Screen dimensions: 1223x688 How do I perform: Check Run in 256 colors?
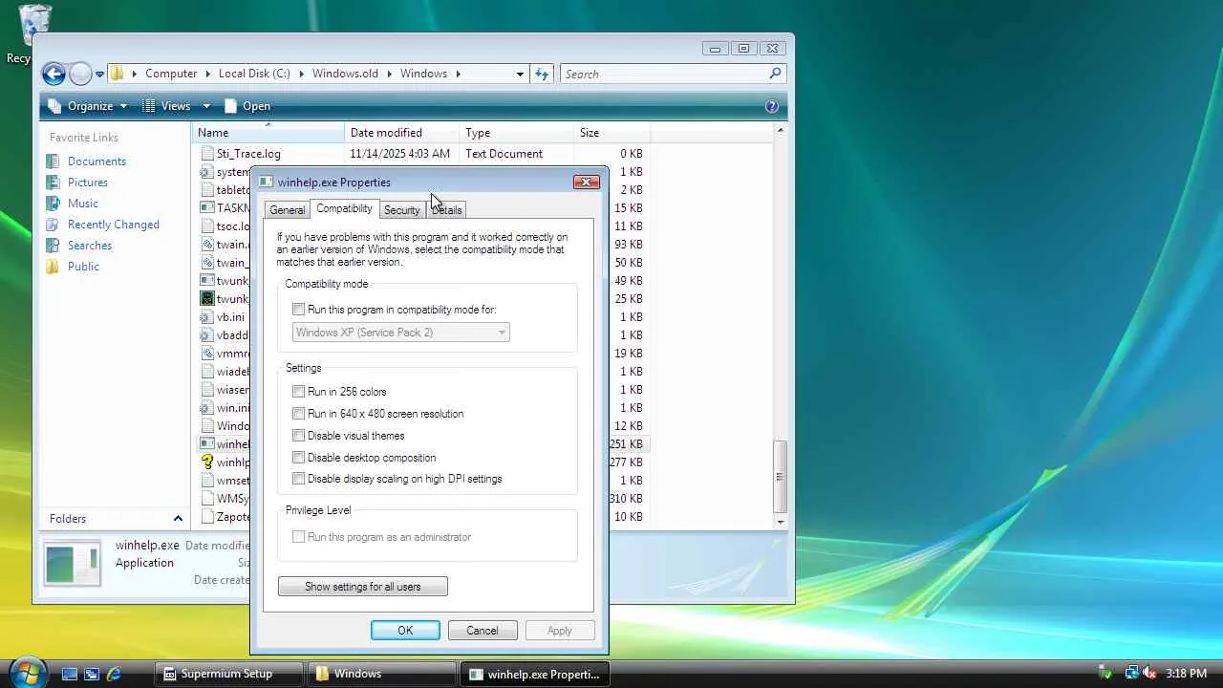[x=299, y=392]
